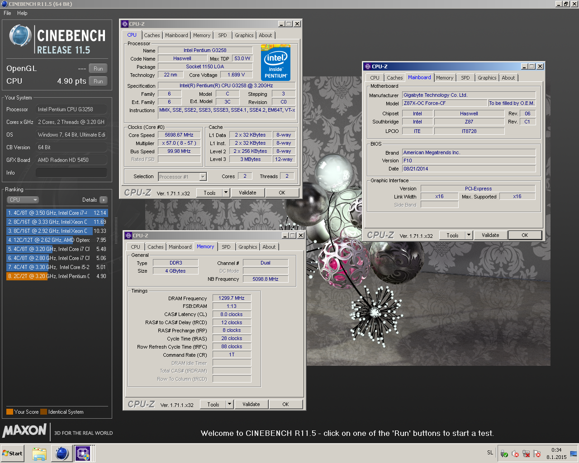Click the MAXON logo
Image resolution: width=579 pixels, height=463 pixels.
tap(24, 430)
